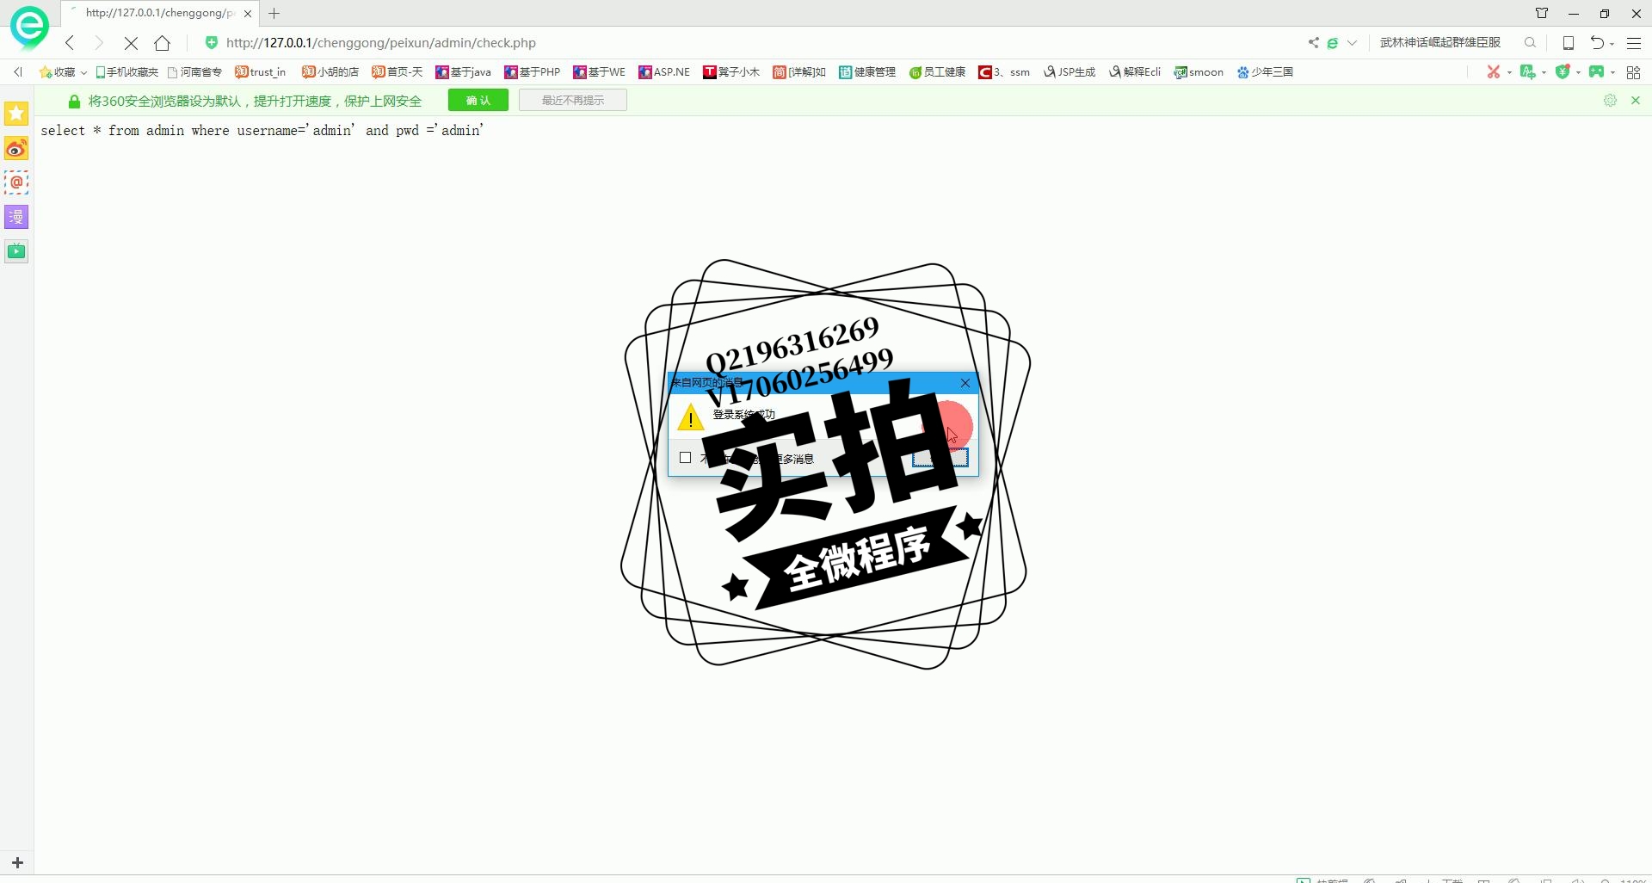Check the dialog's stop more messages checkbox
Image resolution: width=1652 pixels, height=883 pixels.
tap(685, 458)
